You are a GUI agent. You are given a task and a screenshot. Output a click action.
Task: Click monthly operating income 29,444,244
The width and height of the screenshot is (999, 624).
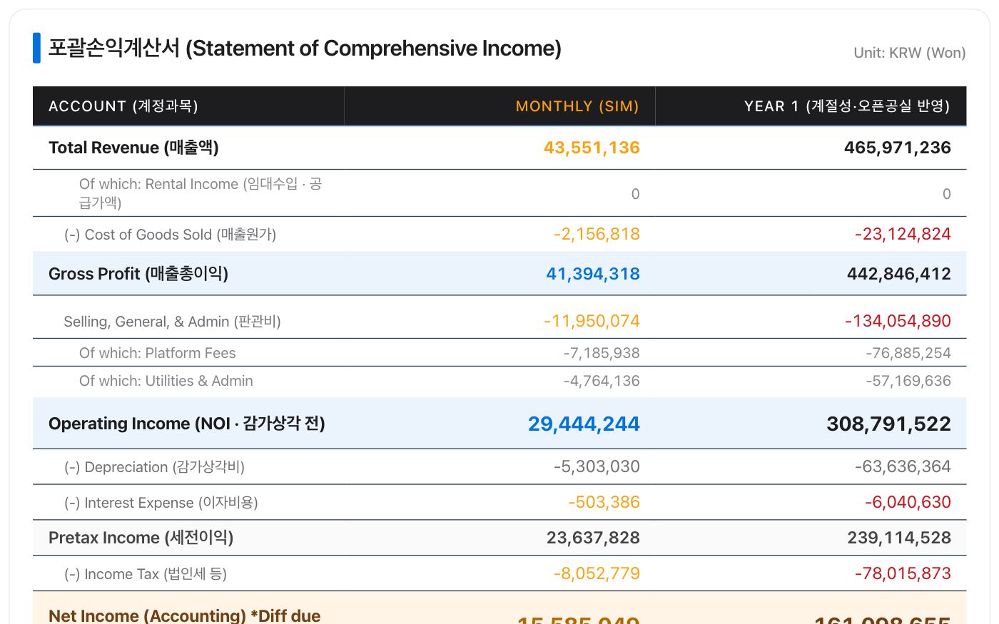click(x=584, y=424)
